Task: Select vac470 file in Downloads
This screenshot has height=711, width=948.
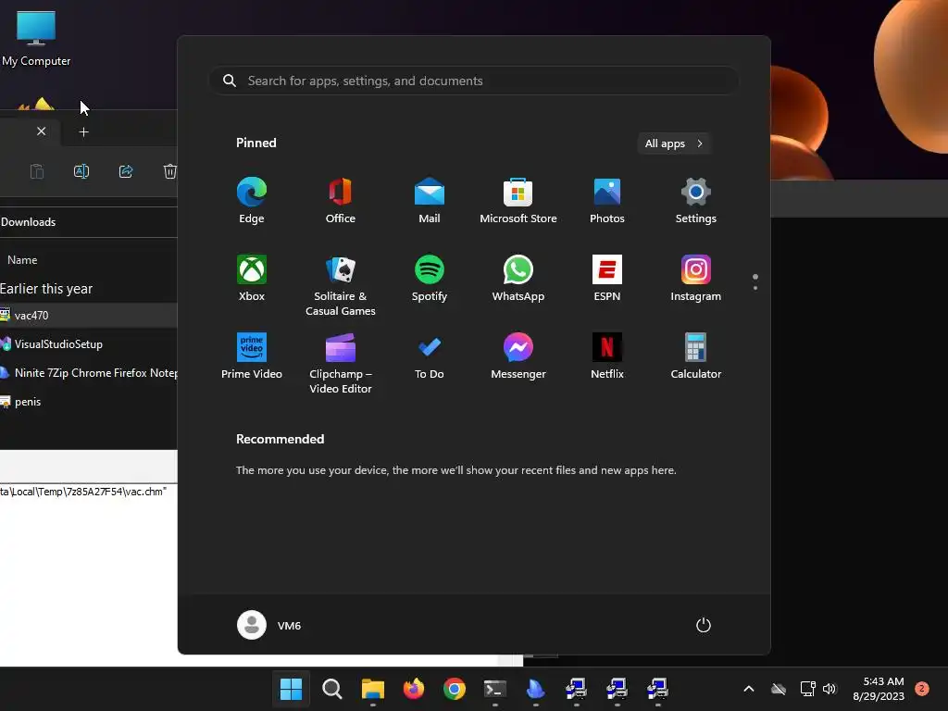Action: (88, 315)
